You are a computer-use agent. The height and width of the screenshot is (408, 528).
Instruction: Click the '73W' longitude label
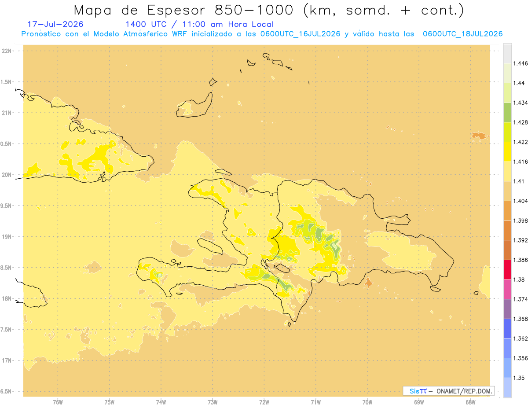(213, 402)
